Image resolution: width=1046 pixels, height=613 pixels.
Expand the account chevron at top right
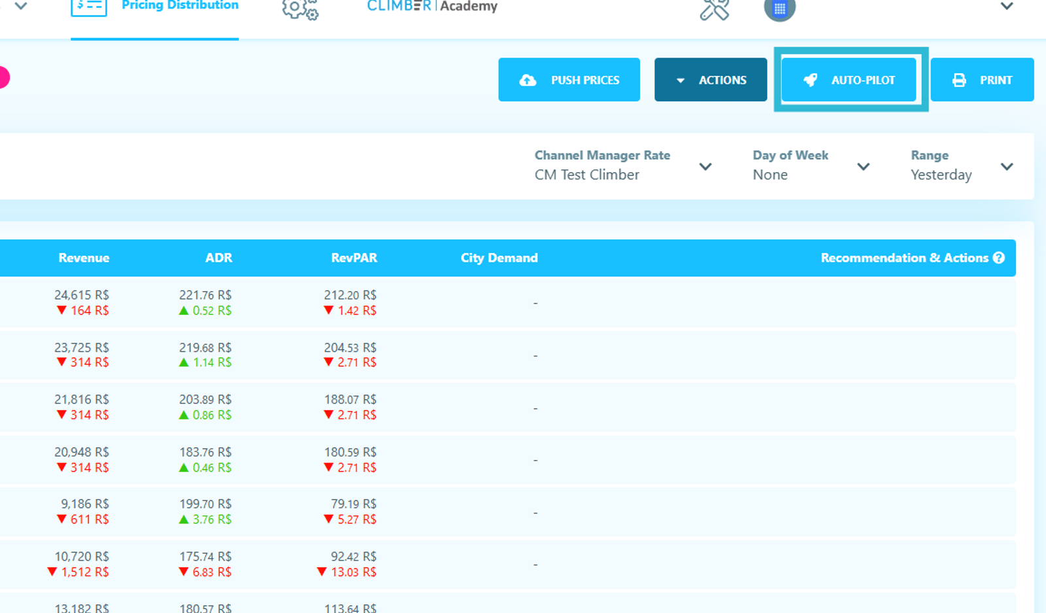(x=1007, y=7)
